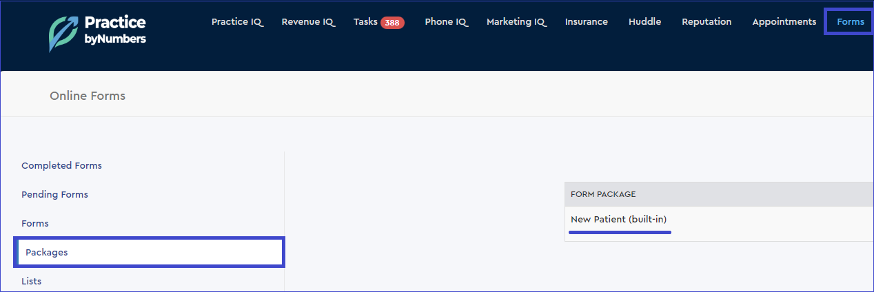Click the FORM PACKAGE column header
The height and width of the screenshot is (292, 874).
[x=603, y=194]
